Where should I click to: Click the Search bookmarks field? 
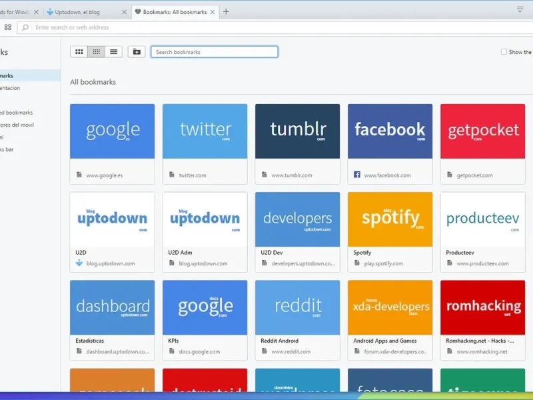(214, 52)
